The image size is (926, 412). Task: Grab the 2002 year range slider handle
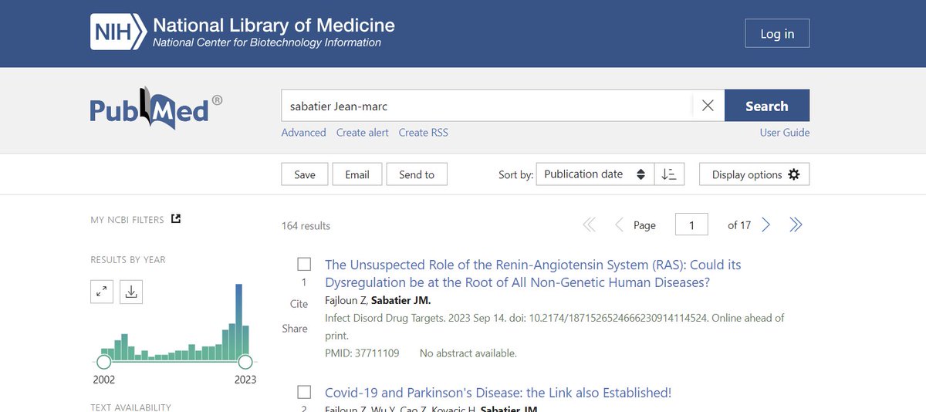104,361
